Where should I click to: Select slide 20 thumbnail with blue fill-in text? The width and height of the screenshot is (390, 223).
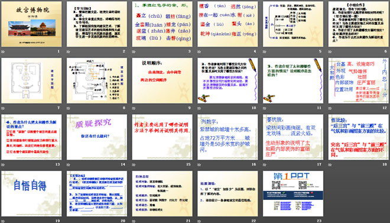click(97, 193)
